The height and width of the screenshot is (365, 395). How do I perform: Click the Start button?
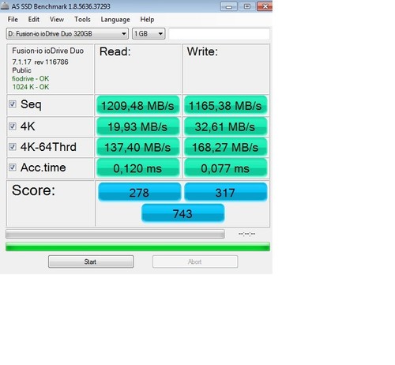point(91,262)
